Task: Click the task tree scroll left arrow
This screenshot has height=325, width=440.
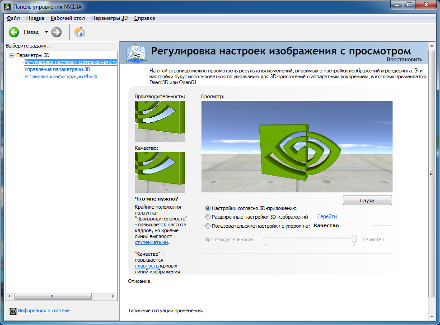Action: pyautogui.click(x=9, y=296)
